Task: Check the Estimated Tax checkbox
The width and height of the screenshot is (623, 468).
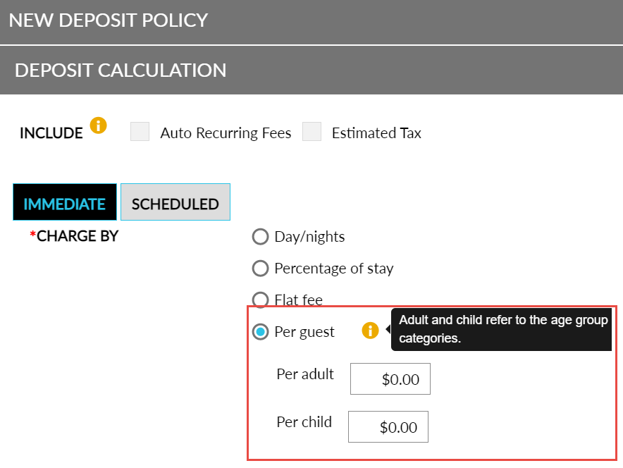Action: pyautogui.click(x=312, y=132)
